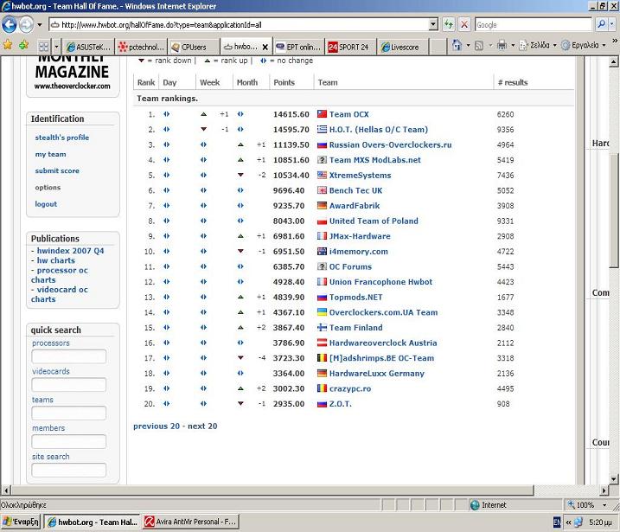Open the tab list dropdown arrow

56,47
